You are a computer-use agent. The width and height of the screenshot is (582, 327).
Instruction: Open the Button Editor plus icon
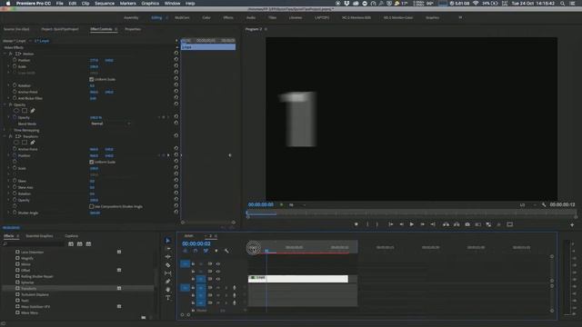click(x=572, y=224)
